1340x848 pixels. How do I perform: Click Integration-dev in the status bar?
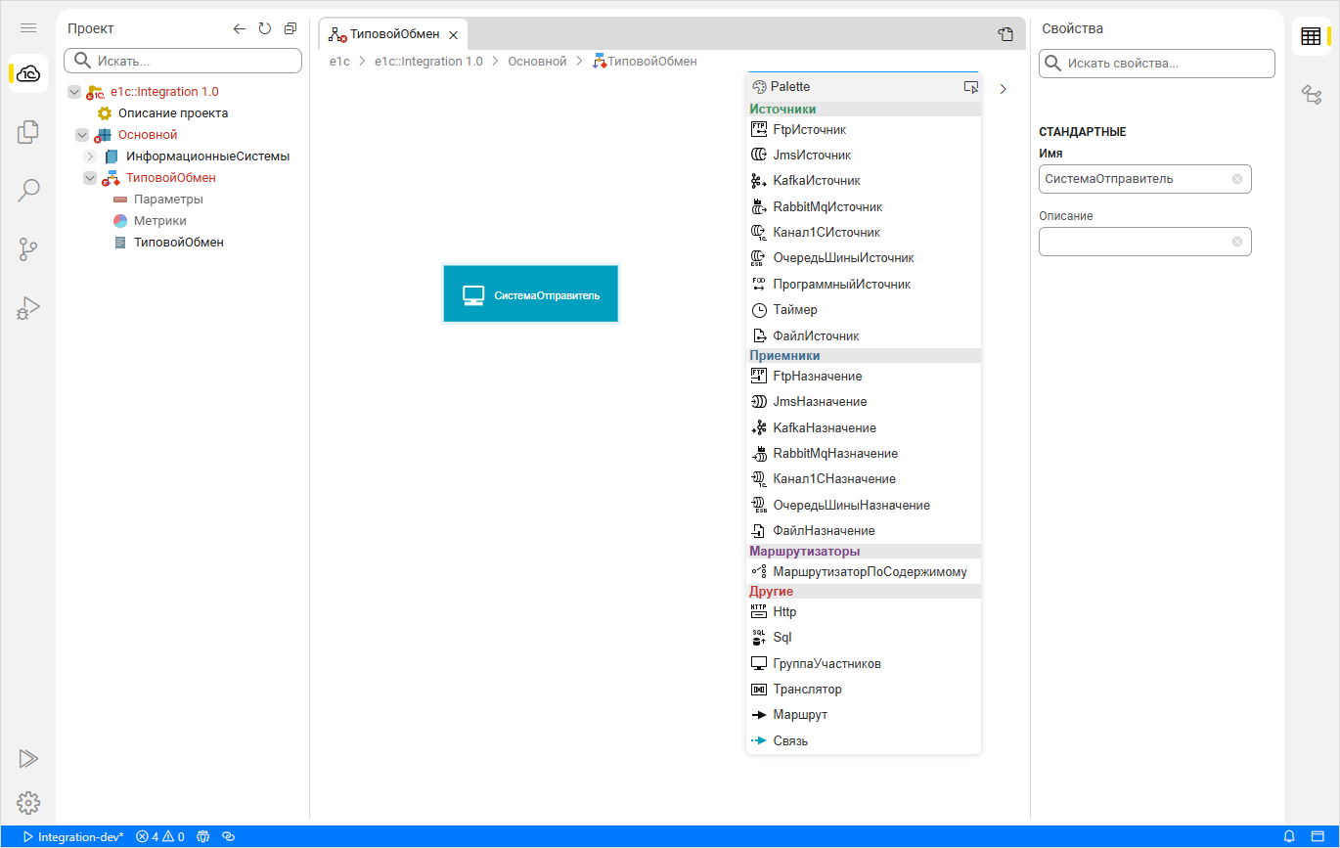pyautogui.click(x=80, y=837)
